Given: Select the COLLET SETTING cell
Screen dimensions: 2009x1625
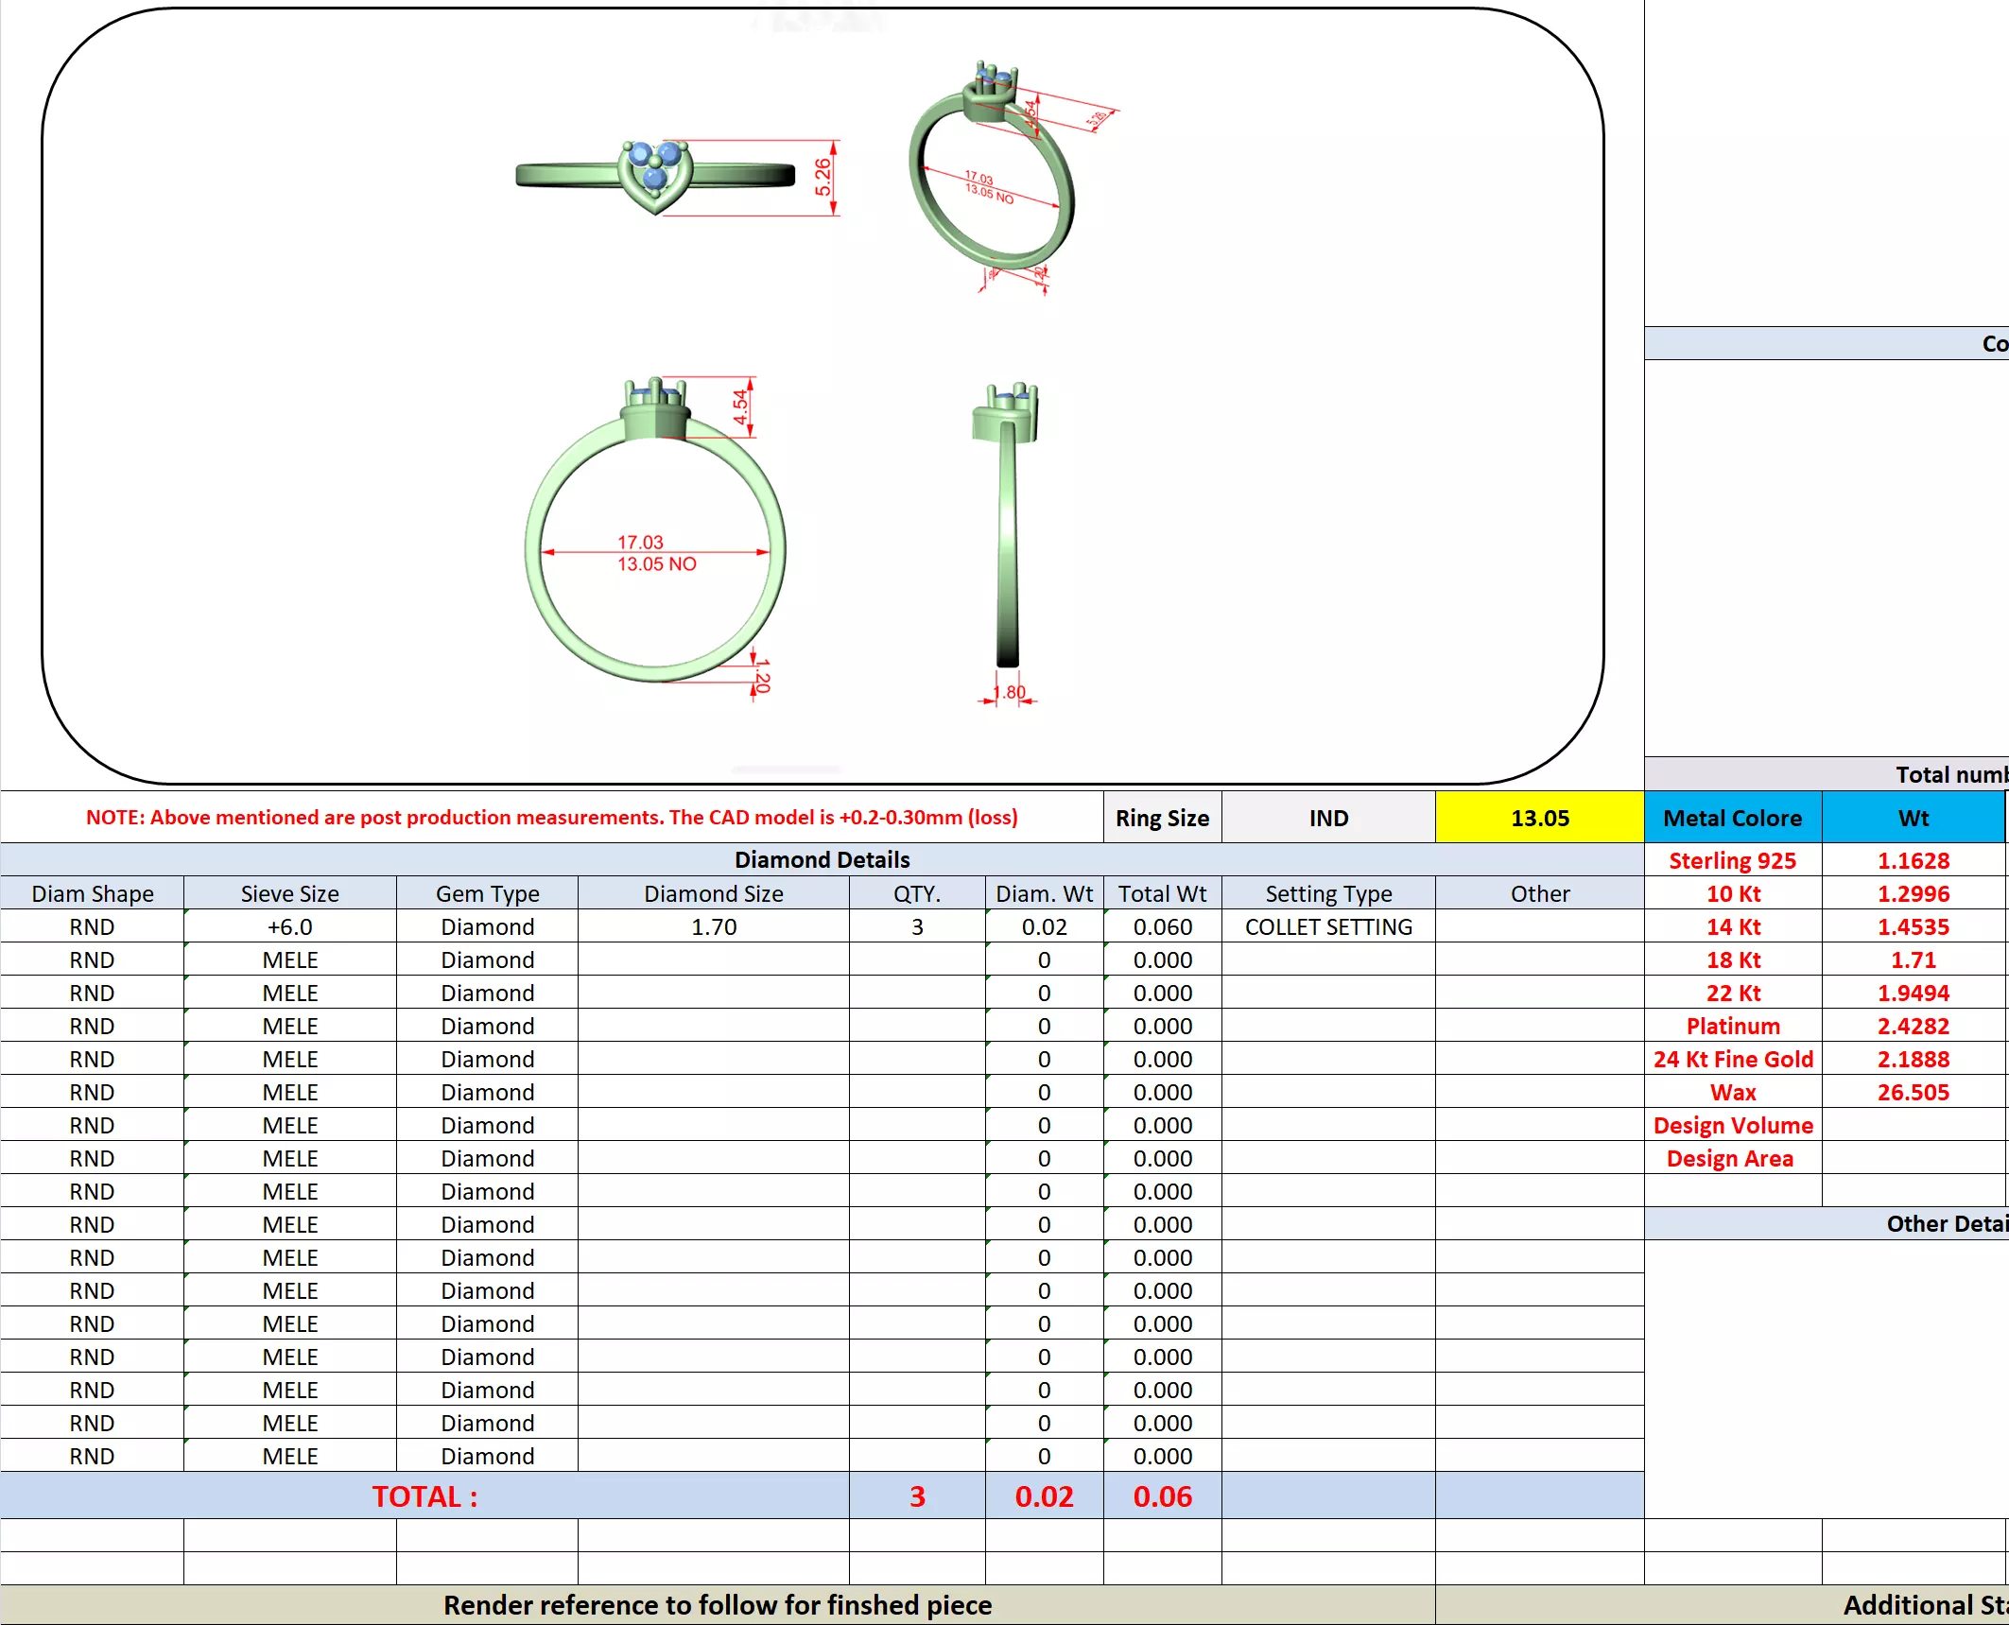Looking at the screenshot, I should pos(1328,926).
